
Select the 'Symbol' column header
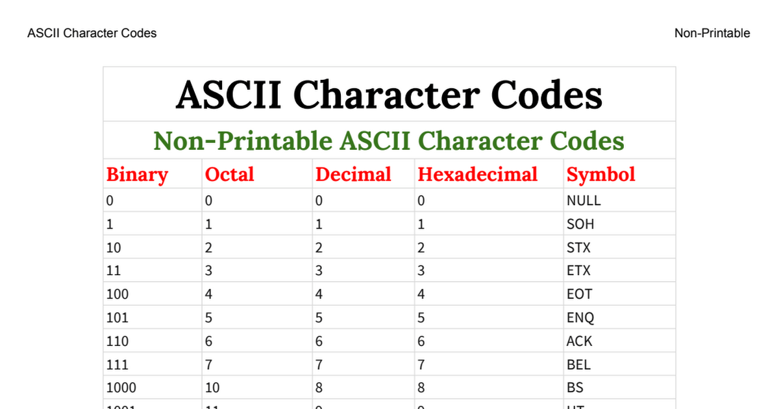600,175
